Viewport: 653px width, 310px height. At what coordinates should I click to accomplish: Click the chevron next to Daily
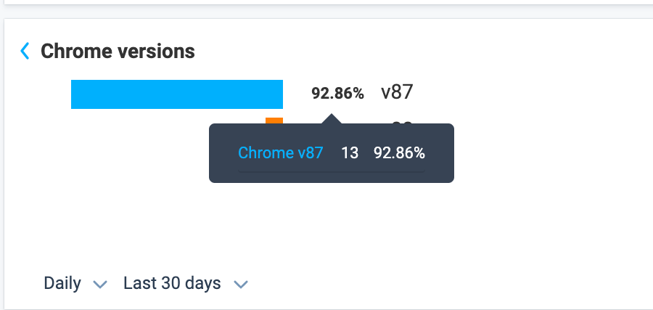click(x=100, y=285)
